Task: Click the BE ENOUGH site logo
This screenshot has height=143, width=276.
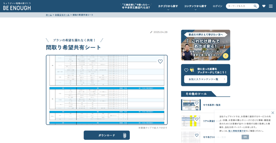Action: [17, 6]
